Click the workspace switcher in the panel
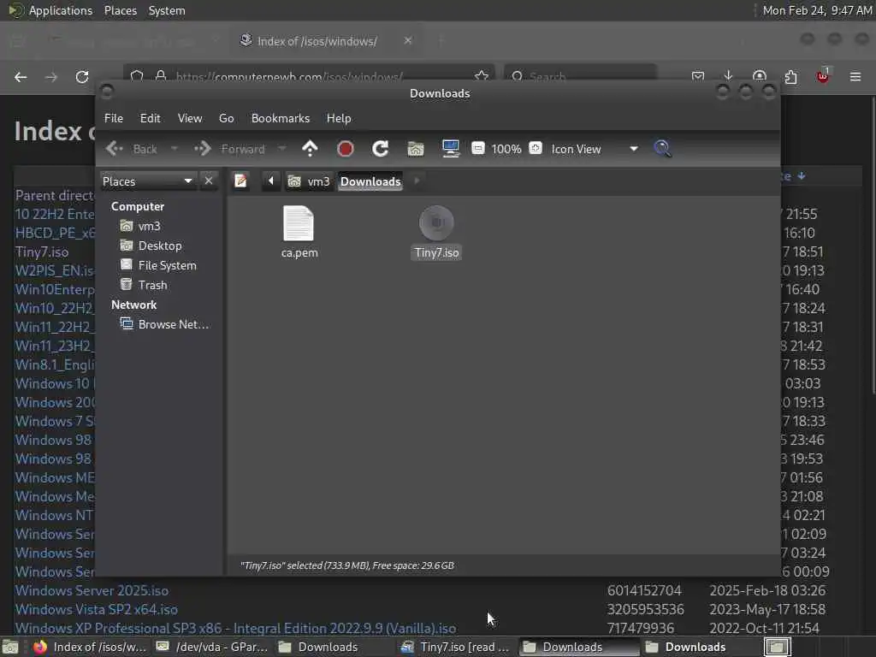The height and width of the screenshot is (657, 876). [777, 647]
